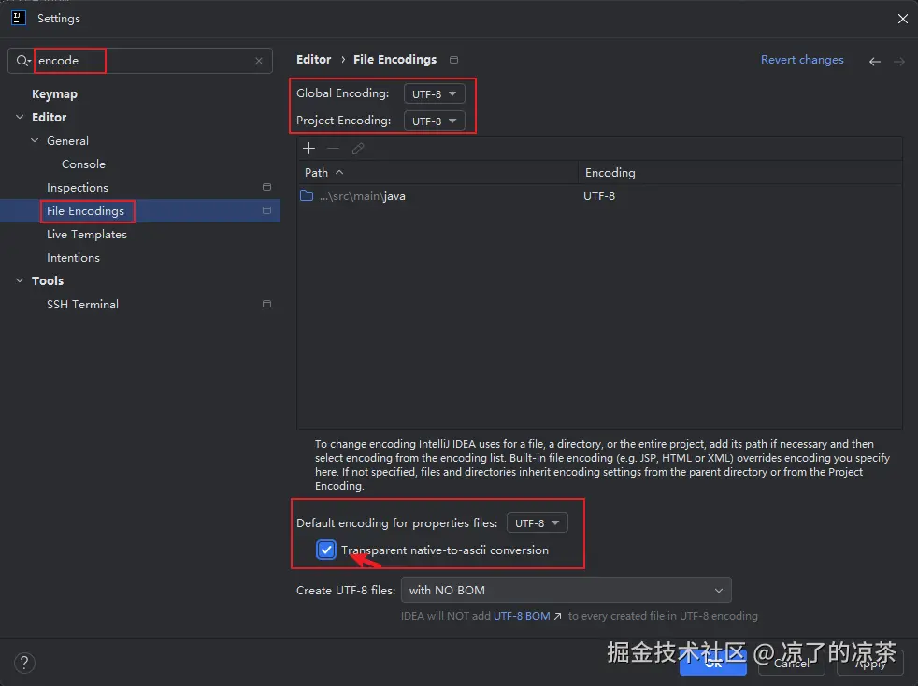Click the folder icon of java path

[x=307, y=195]
